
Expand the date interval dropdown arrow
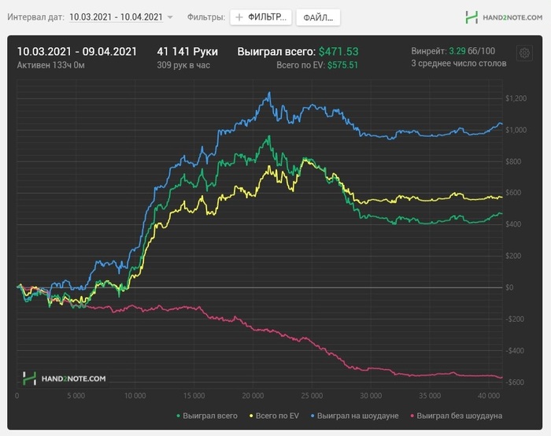(170, 17)
